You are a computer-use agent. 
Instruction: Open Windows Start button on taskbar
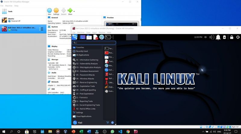[x=4, y=132]
